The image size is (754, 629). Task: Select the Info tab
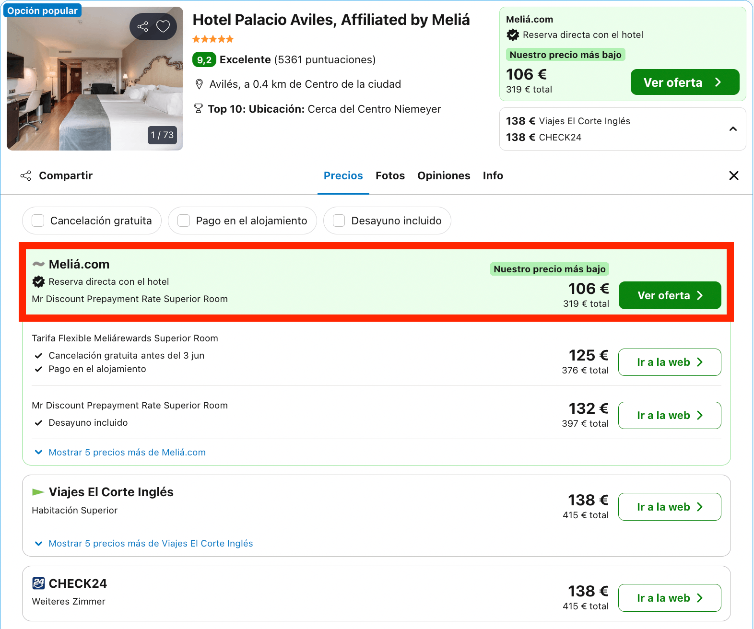point(493,175)
